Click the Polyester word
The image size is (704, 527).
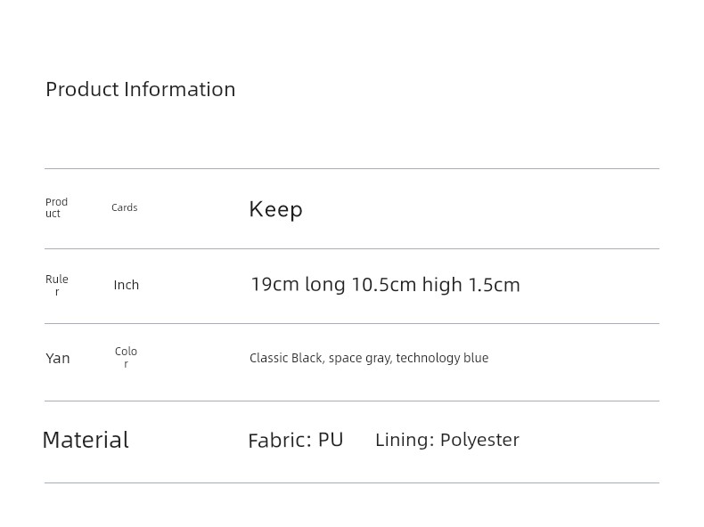tap(479, 441)
